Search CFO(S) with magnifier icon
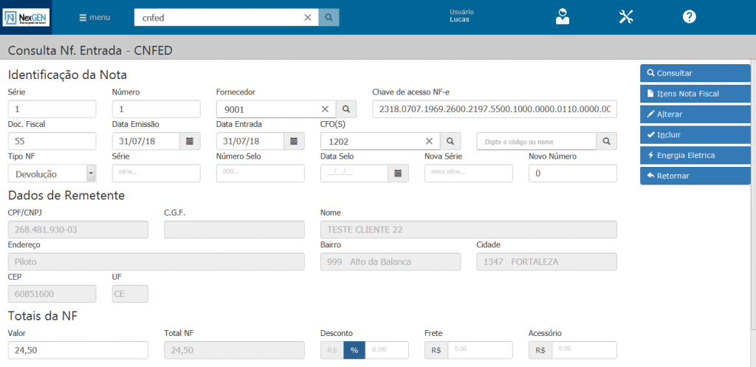The image size is (756, 367). point(450,141)
